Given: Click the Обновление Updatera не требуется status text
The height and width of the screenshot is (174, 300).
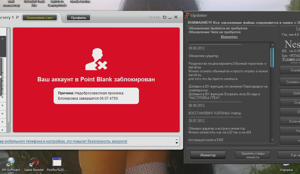Looking at the screenshot, I should coord(218,28).
